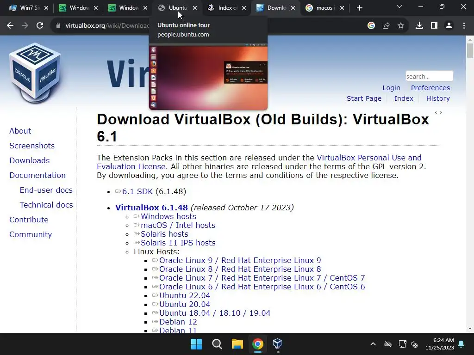Image resolution: width=474 pixels, height=355 pixels.
Task: Open a new browser tab
Action: (359, 8)
